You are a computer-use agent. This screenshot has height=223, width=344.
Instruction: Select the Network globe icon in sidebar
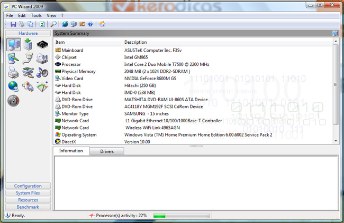click(13, 86)
